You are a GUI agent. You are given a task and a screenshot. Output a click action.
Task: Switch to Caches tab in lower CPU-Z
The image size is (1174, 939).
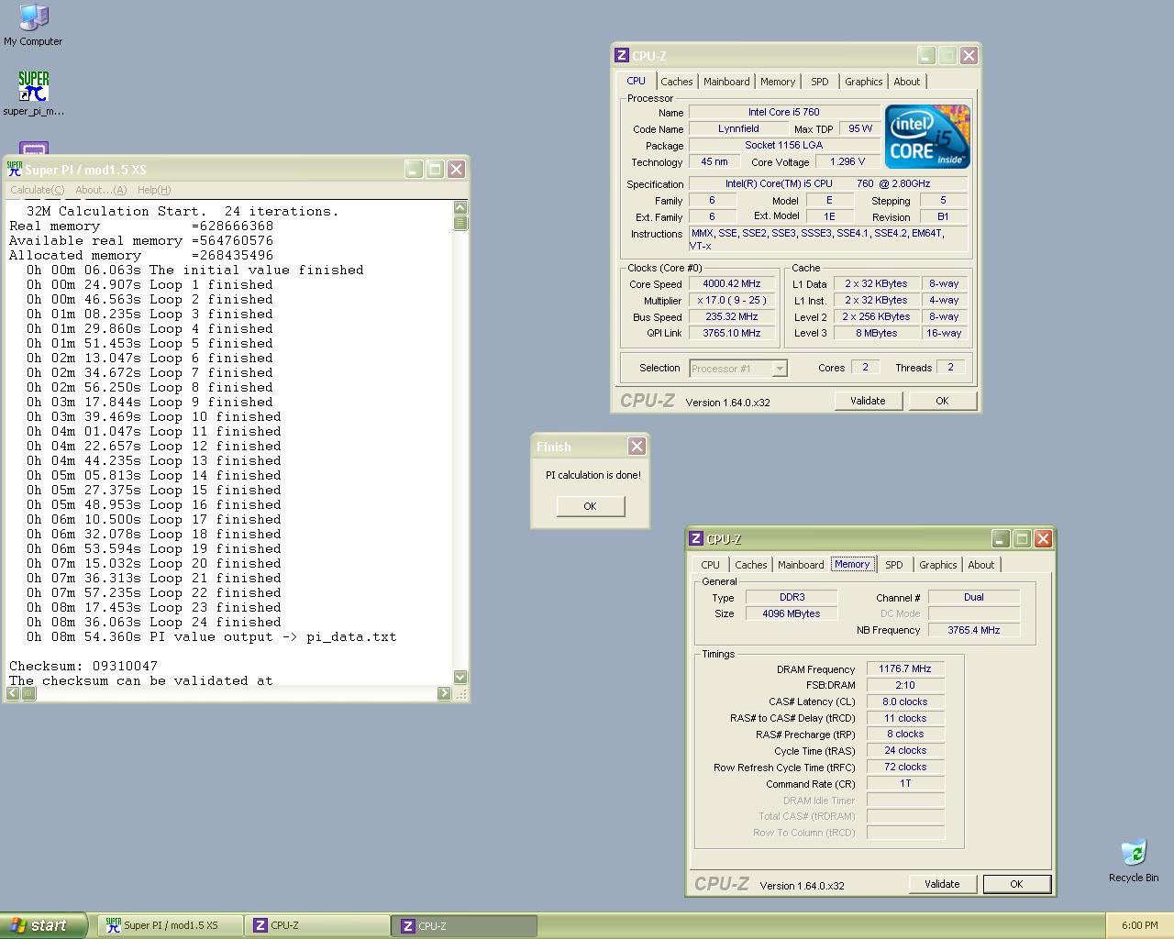(751, 565)
